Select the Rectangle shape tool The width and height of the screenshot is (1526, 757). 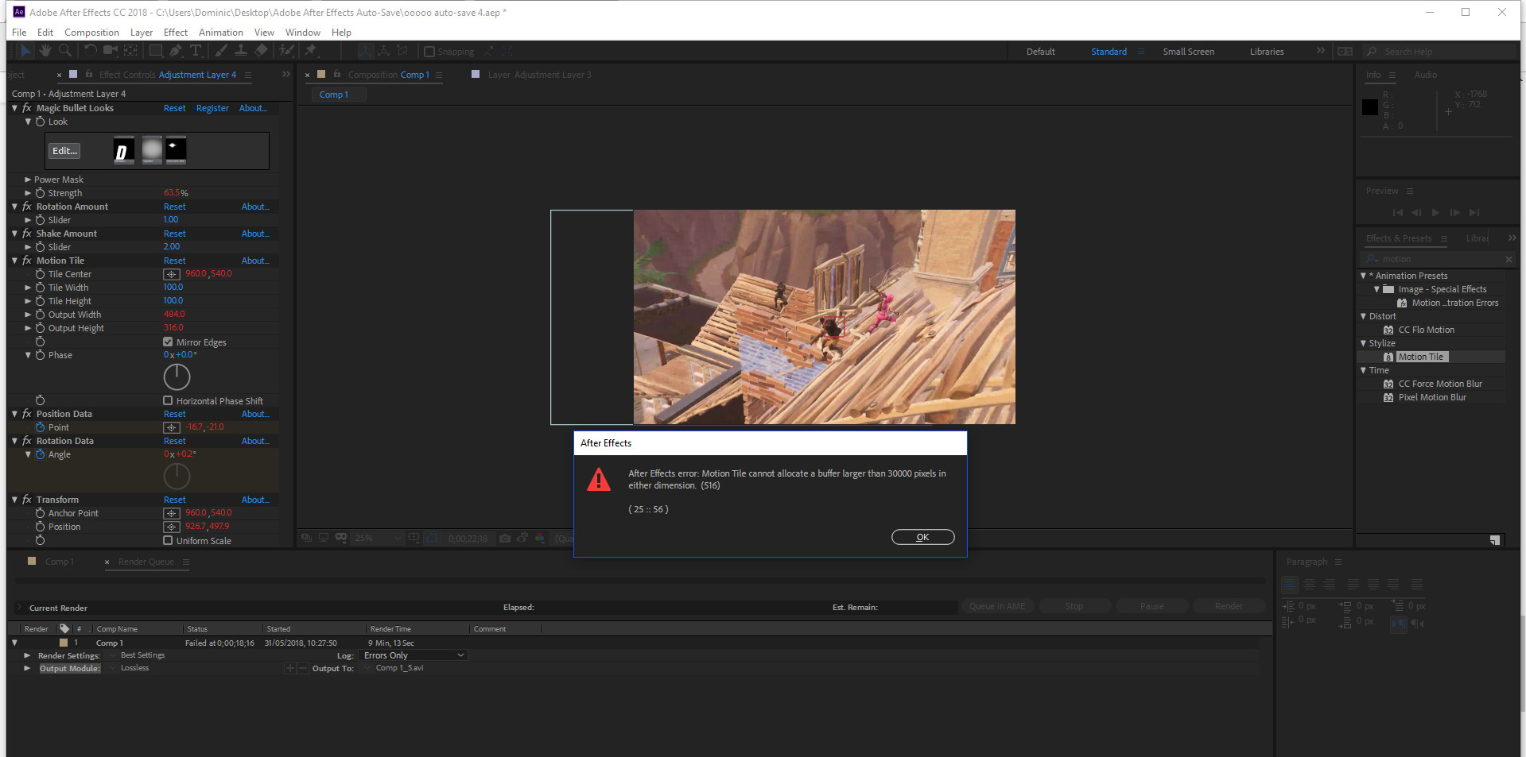point(157,51)
